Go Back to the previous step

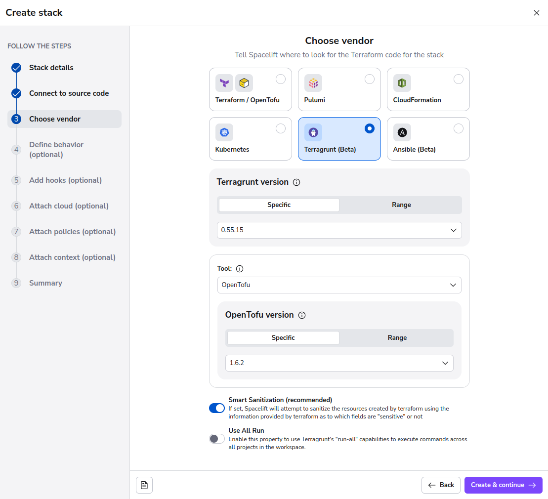[441, 485]
